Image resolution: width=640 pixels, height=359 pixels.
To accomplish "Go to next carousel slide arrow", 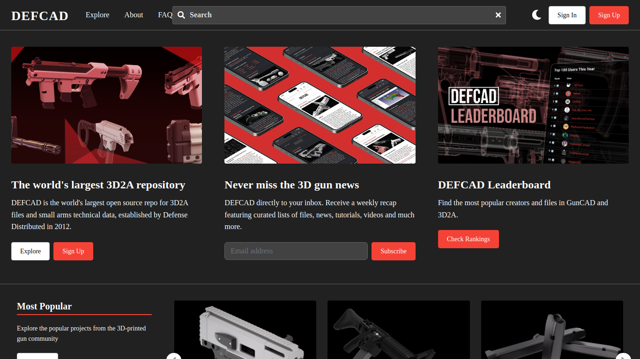I will click(x=624, y=357).
